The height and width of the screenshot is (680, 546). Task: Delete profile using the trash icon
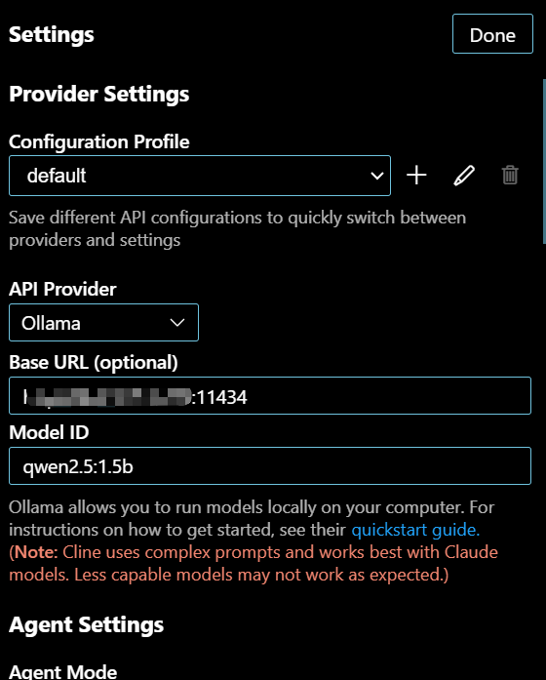tap(510, 176)
